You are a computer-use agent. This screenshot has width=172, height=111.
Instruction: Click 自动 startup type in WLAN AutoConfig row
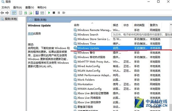point(137,71)
